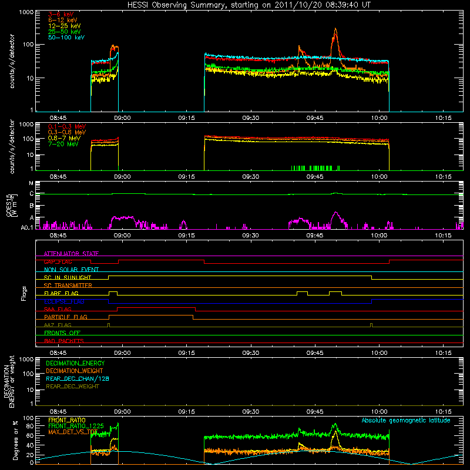
Task: Select the red 3-6 keV legend label
Action: tap(61, 14)
